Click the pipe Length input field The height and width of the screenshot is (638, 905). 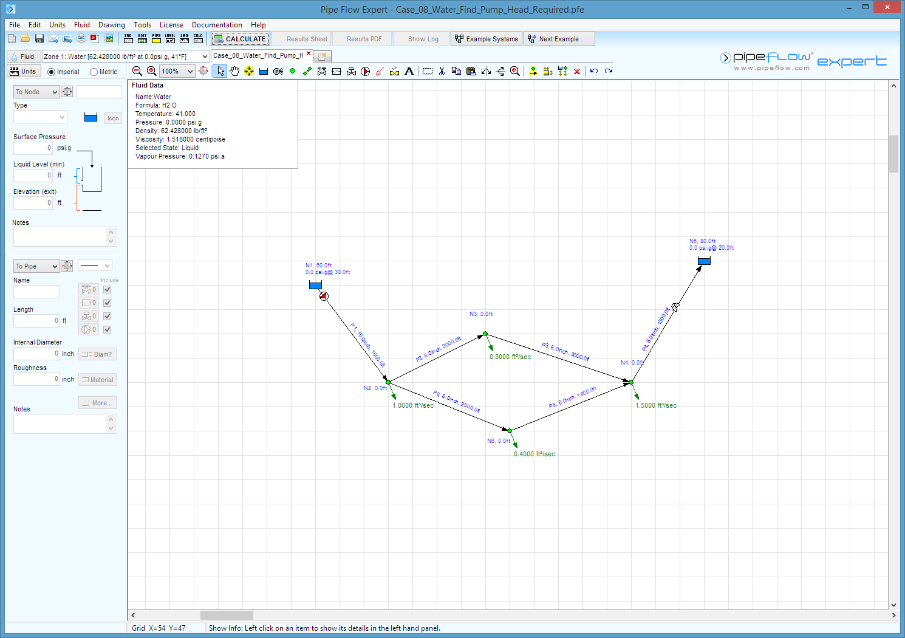(36, 321)
